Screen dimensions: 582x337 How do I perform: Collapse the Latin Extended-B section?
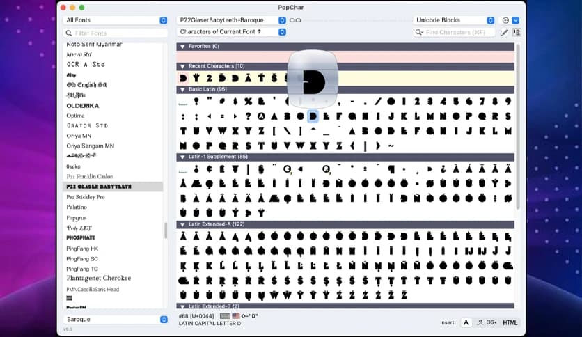click(182, 306)
